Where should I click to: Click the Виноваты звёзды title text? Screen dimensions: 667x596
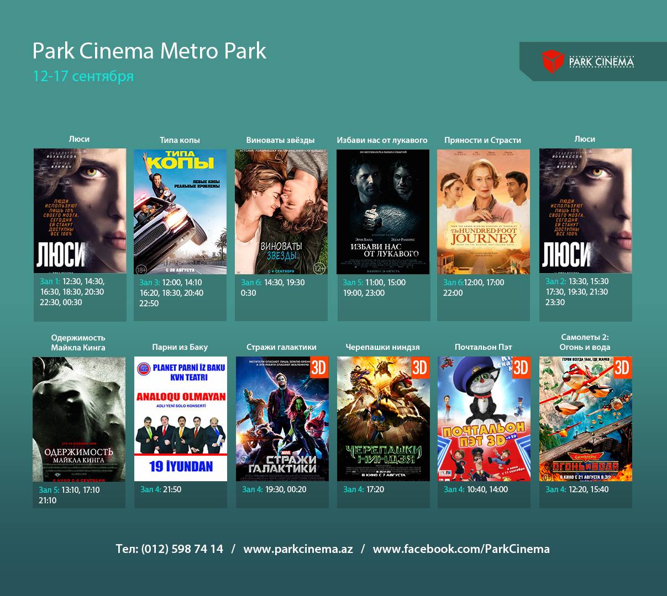(280, 140)
